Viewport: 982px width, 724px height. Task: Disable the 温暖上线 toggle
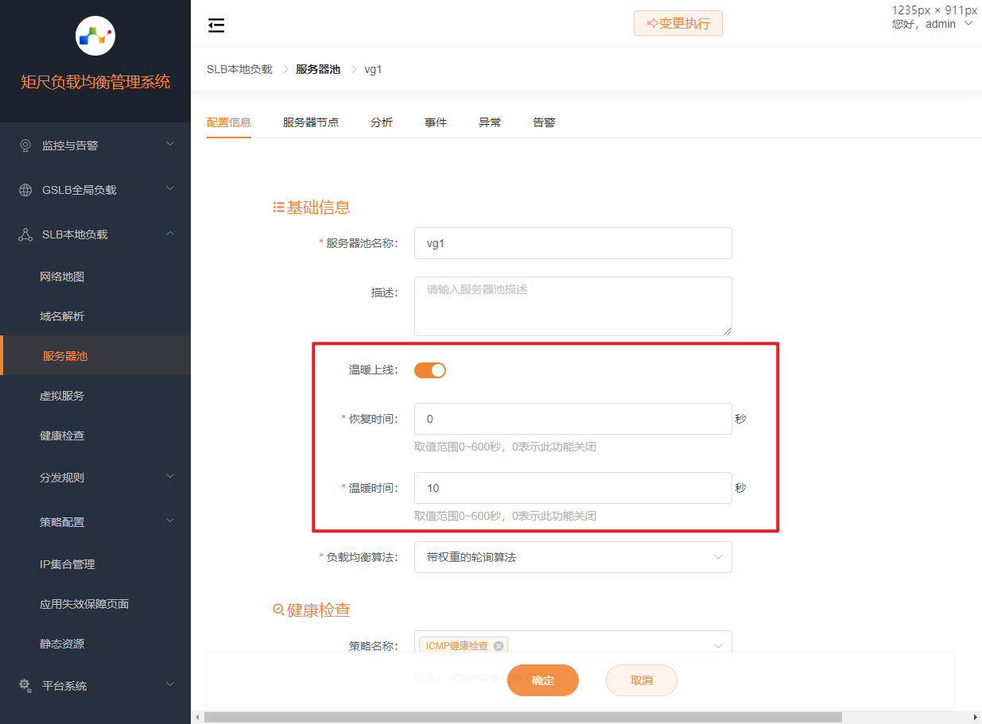coord(429,370)
